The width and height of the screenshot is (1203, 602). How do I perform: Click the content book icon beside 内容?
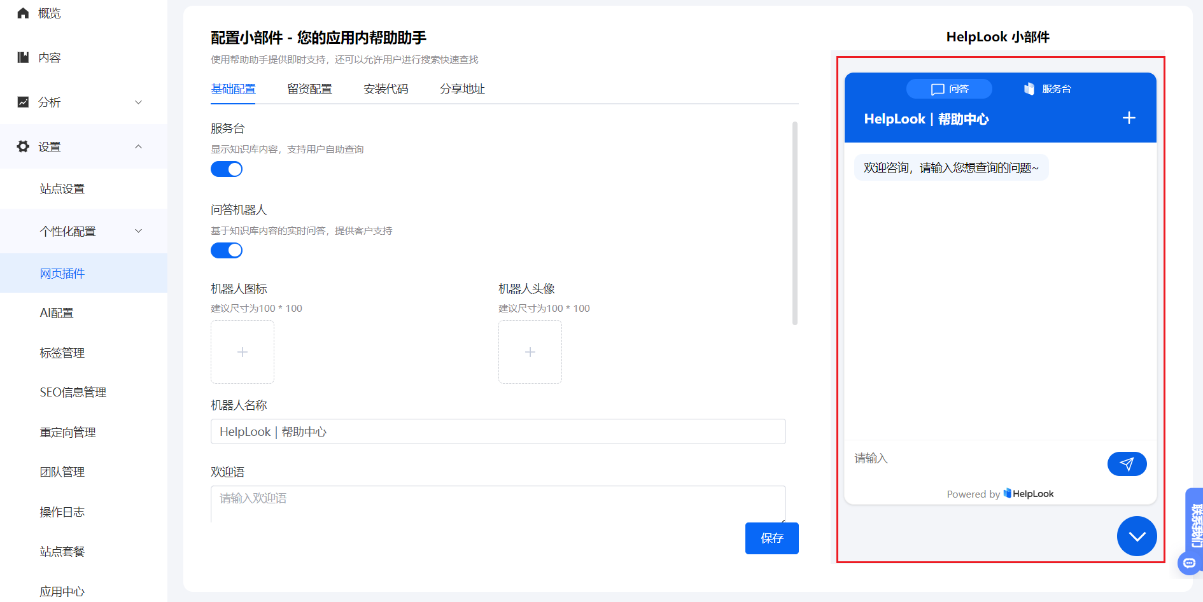coord(23,57)
